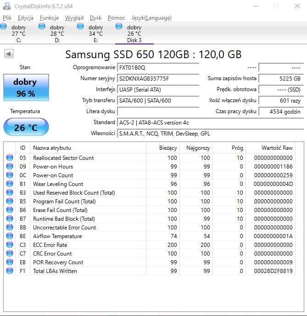Select disk D: tab at 28 °C
Viewport: 307px width, 316px height.
(57, 33)
